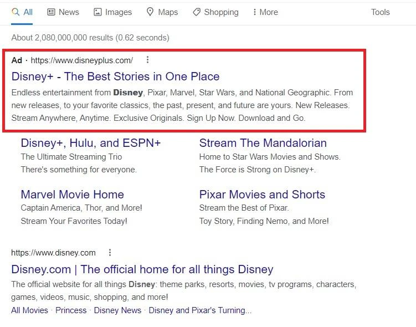The width and height of the screenshot is (416, 327).
Task: Click the price tag icon beside Shopping
Action: (x=197, y=12)
